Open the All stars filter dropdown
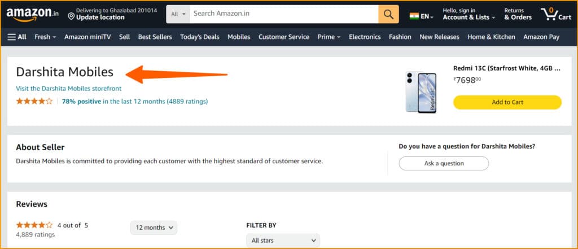This screenshot has width=578, height=249. tap(283, 241)
